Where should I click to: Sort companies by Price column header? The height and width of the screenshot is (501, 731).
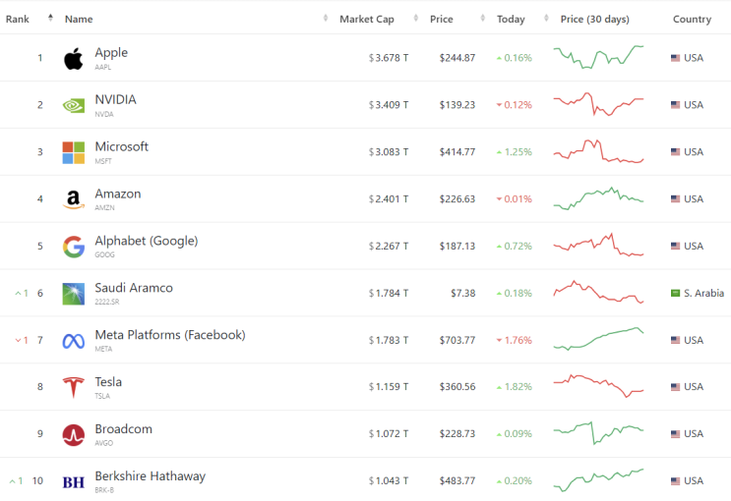441,19
